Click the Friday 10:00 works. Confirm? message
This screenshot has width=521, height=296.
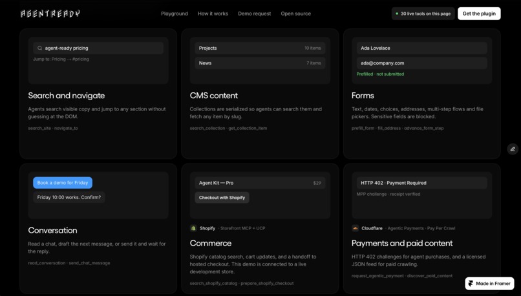click(x=69, y=197)
